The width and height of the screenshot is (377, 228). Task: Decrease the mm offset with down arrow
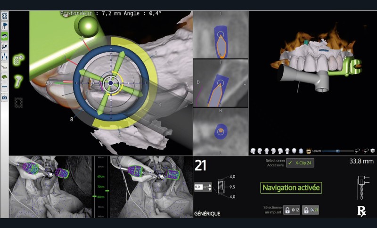click(x=210, y=190)
